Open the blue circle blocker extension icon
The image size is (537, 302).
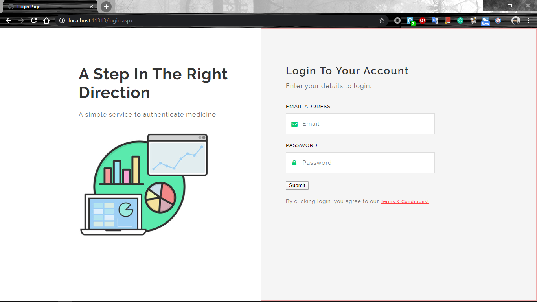coord(498,20)
